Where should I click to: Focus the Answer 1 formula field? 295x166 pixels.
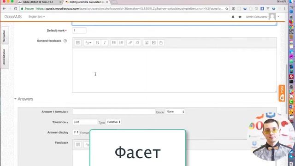113,112
